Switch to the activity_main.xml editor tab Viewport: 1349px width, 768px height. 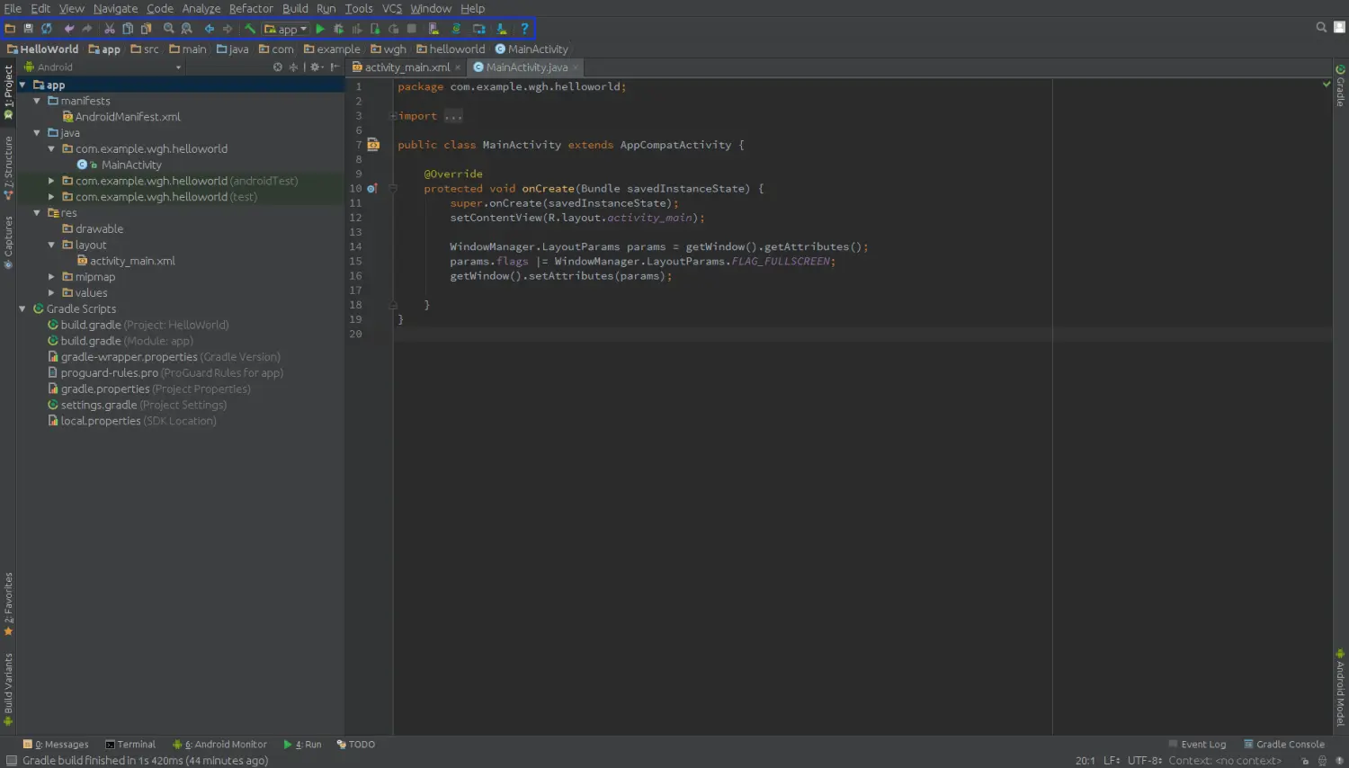point(406,67)
